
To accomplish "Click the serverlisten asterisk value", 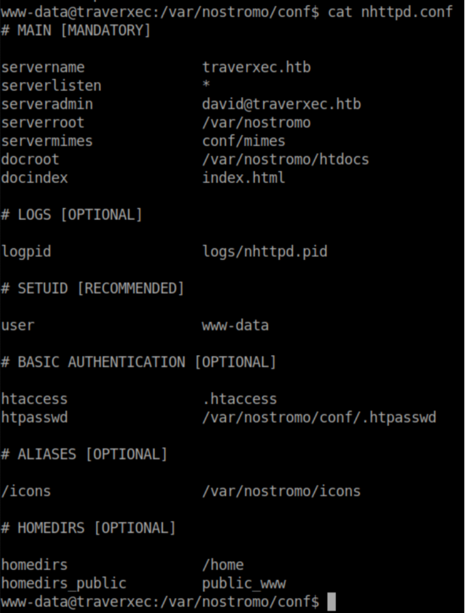I will [x=206, y=86].
